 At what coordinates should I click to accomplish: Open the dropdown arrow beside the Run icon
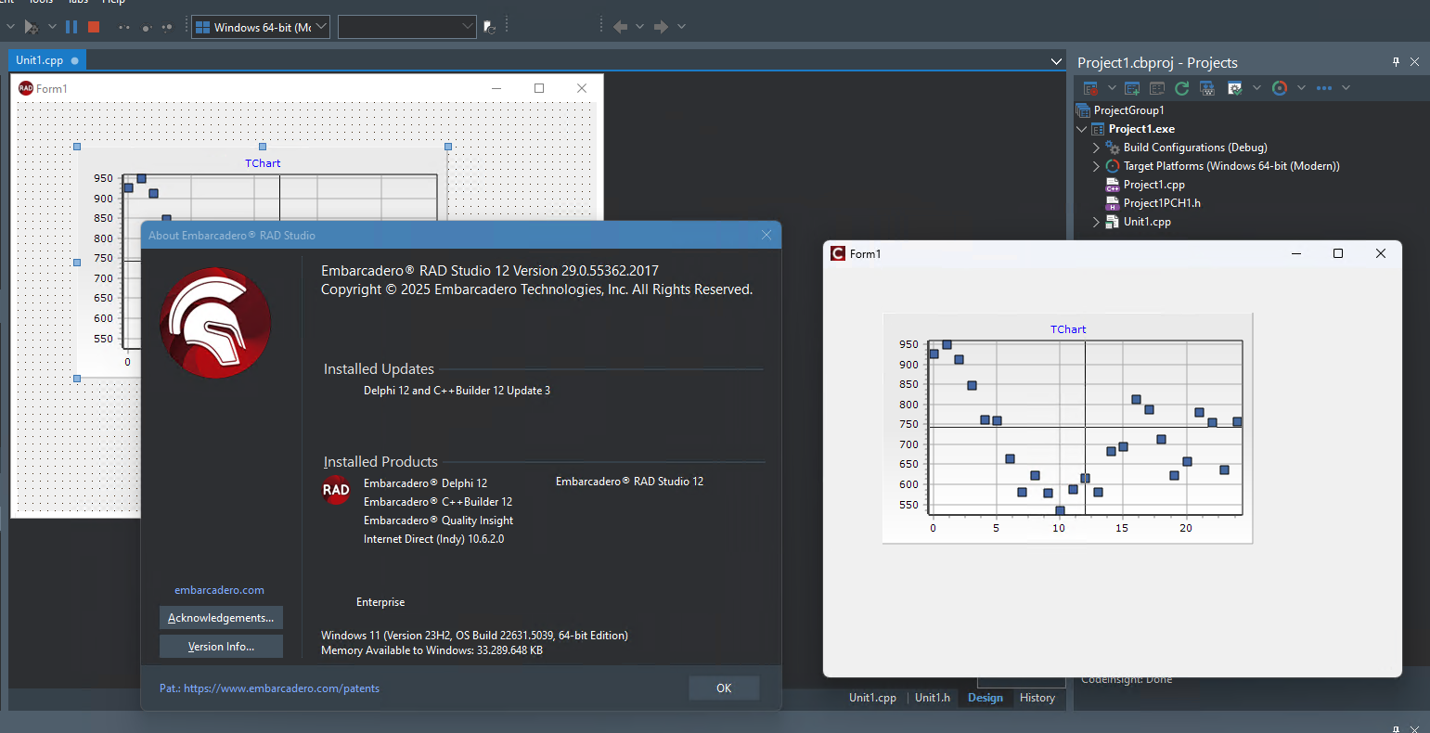coord(52,27)
